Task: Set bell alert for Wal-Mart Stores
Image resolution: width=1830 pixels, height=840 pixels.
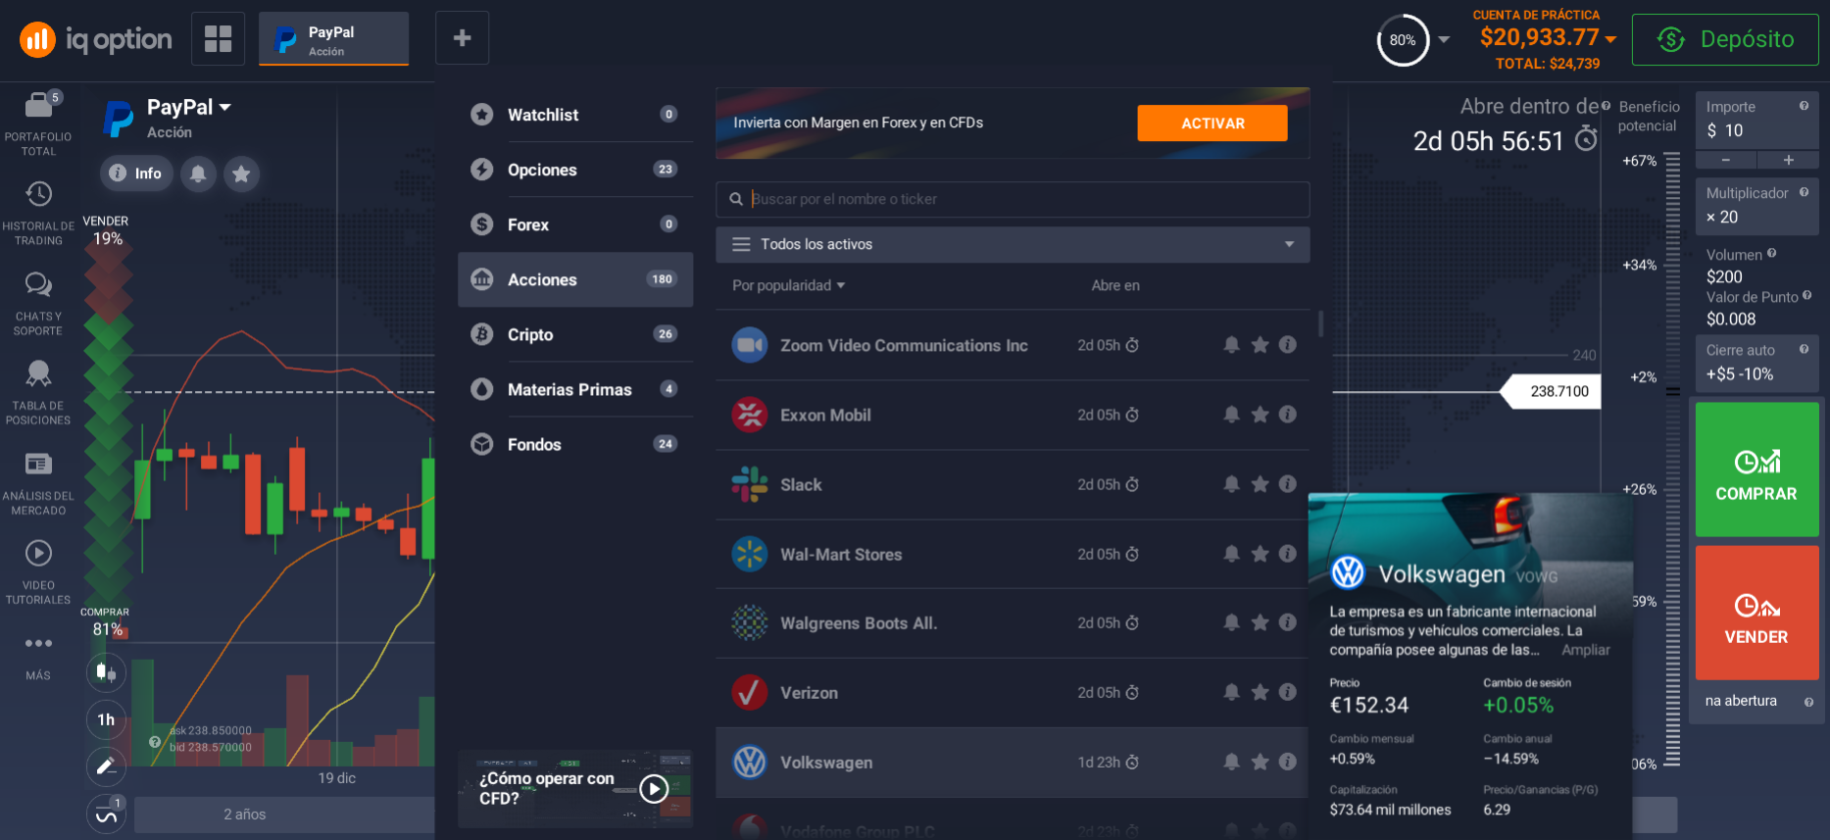Action: [x=1231, y=554]
